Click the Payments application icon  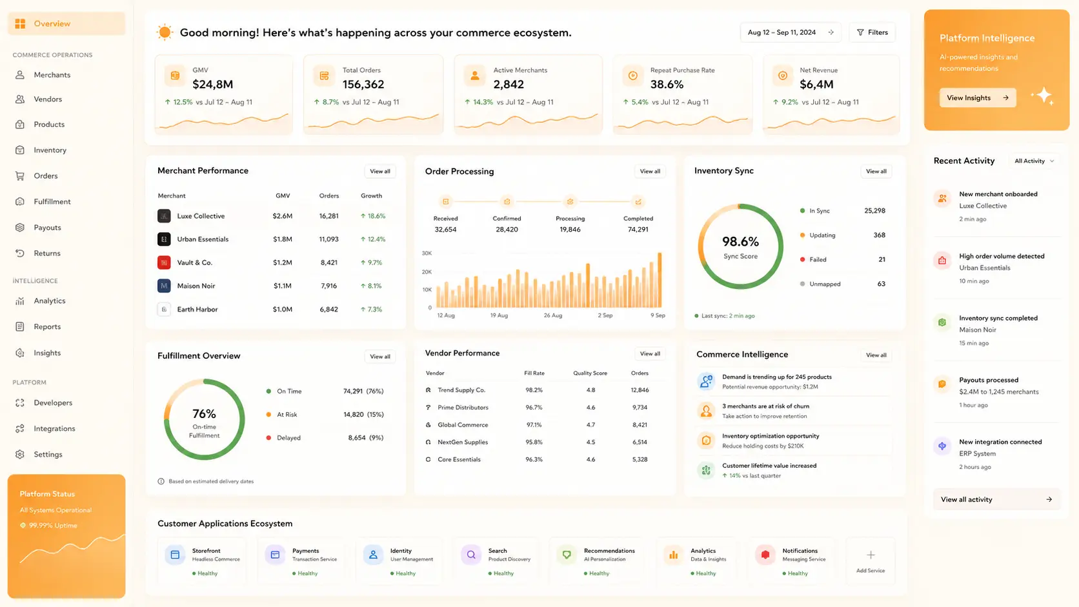(275, 555)
